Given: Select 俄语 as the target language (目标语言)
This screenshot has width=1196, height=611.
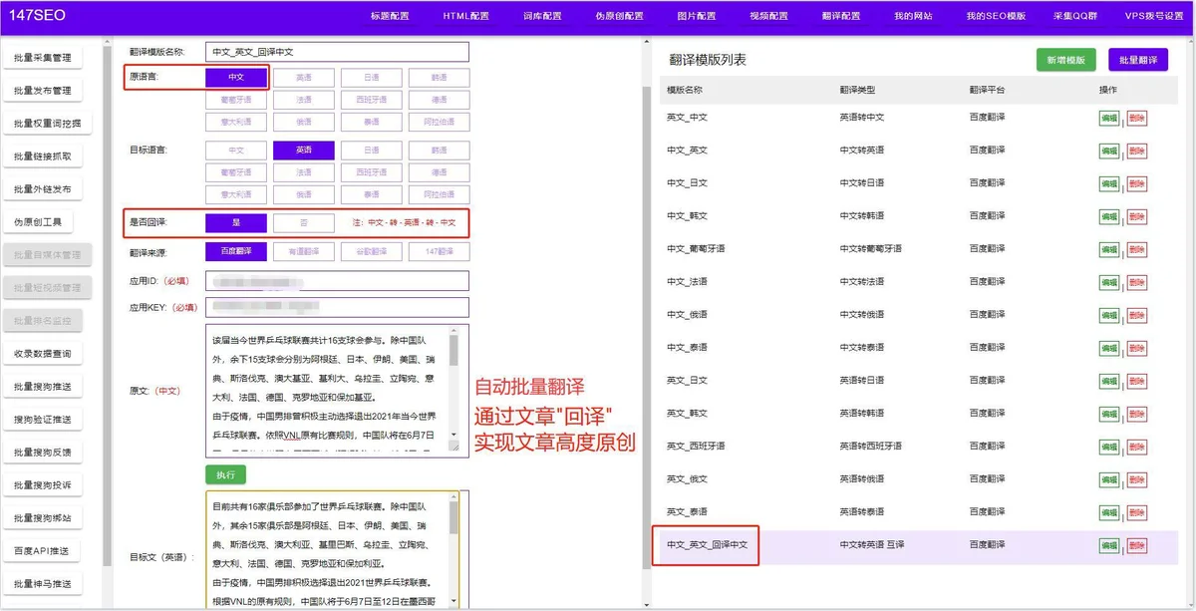Looking at the screenshot, I should point(304,194).
